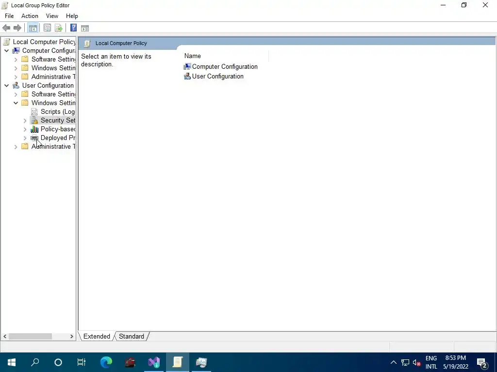The width and height of the screenshot is (497, 372).
Task: Collapse Windows Settings under User Configuration
Action: point(16,103)
